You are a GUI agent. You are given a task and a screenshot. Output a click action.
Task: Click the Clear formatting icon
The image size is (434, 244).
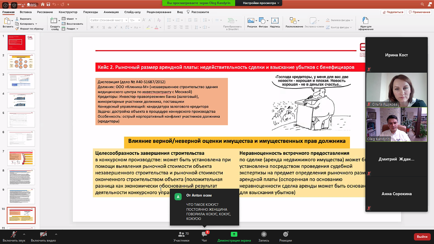tap(159, 20)
